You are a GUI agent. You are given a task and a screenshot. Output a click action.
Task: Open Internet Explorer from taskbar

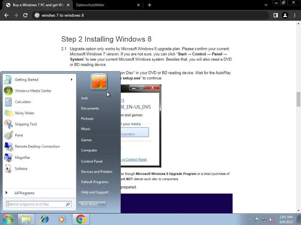click(44, 219)
